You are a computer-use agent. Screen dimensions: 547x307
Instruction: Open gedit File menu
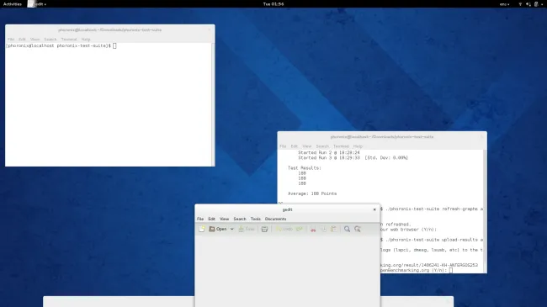click(200, 219)
